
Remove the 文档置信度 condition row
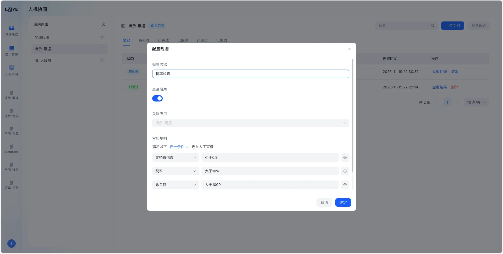coord(345,157)
